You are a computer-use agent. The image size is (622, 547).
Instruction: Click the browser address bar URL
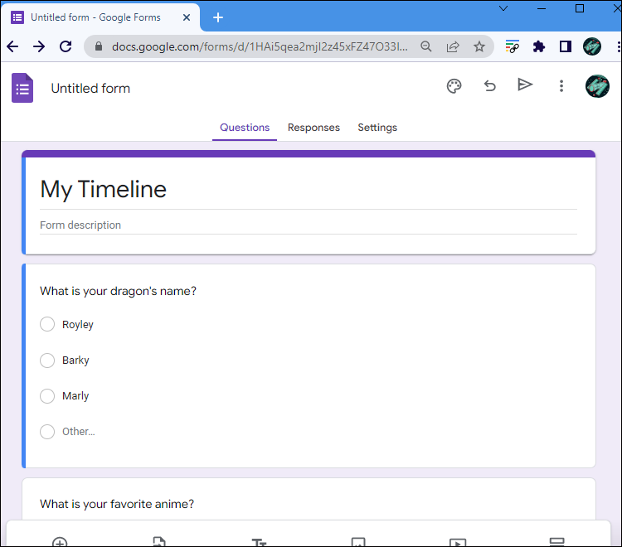point(260,46)
